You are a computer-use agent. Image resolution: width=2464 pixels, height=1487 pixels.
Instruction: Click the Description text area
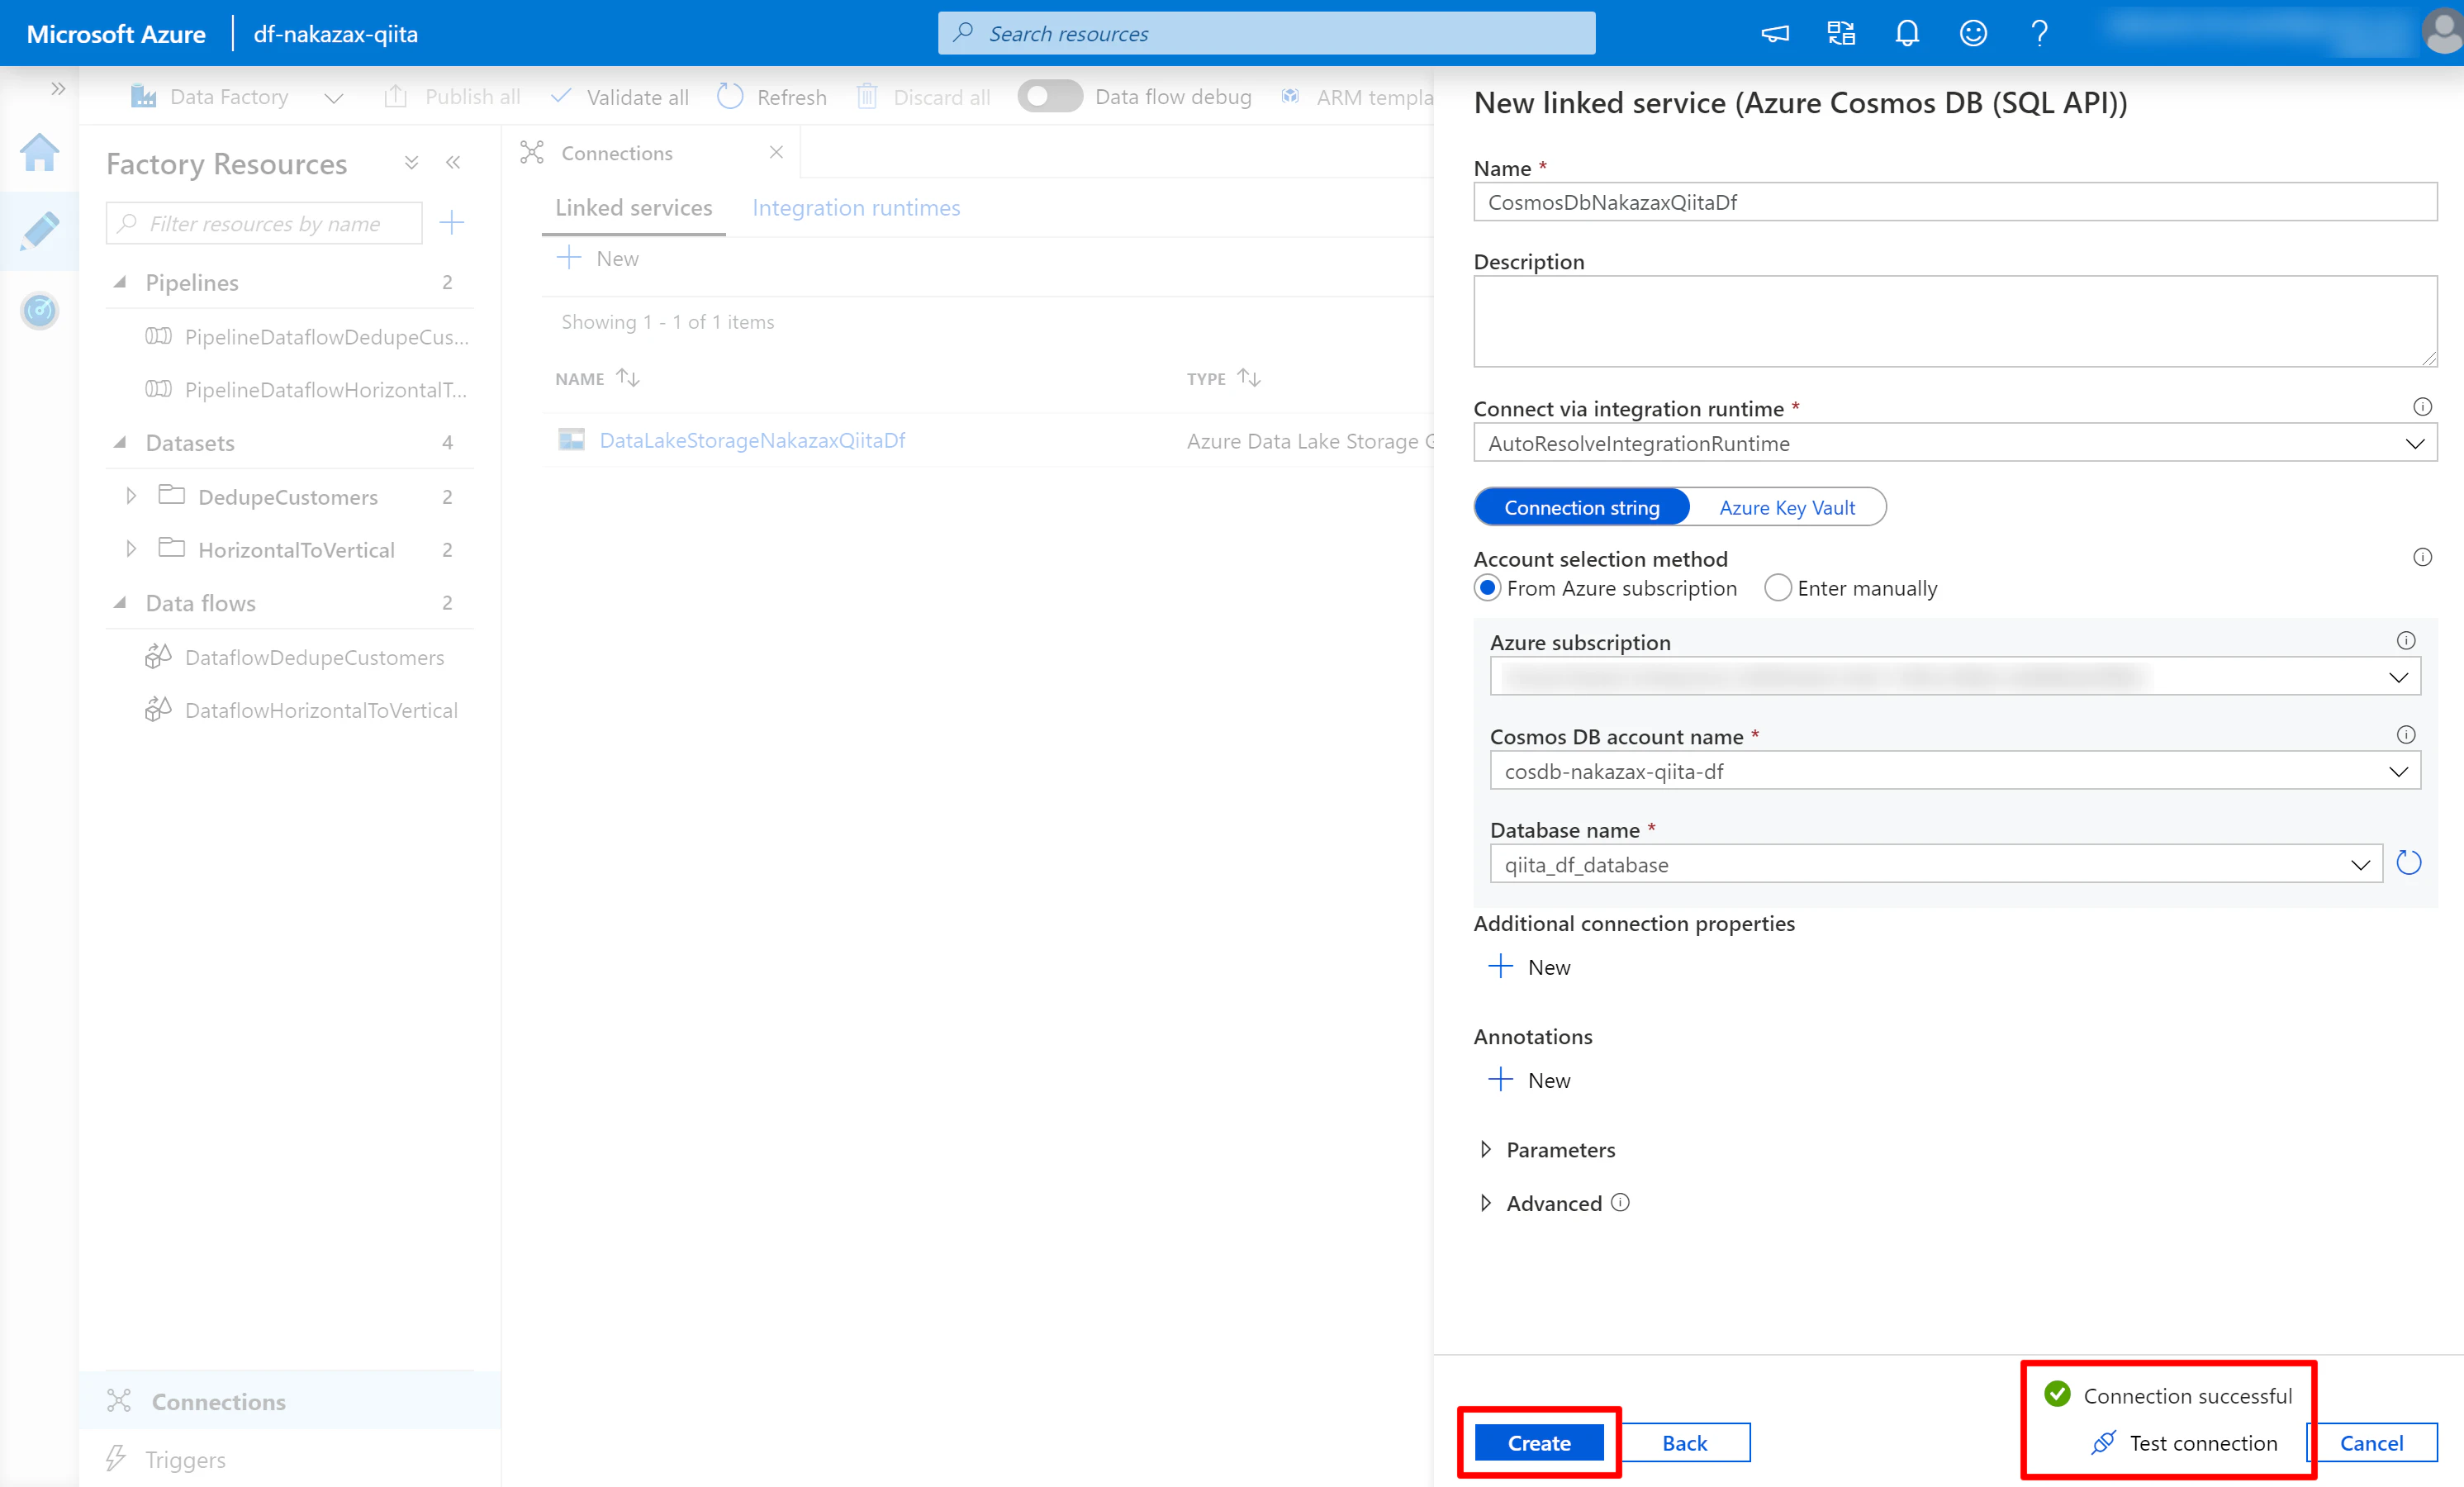click(1955, 321)
